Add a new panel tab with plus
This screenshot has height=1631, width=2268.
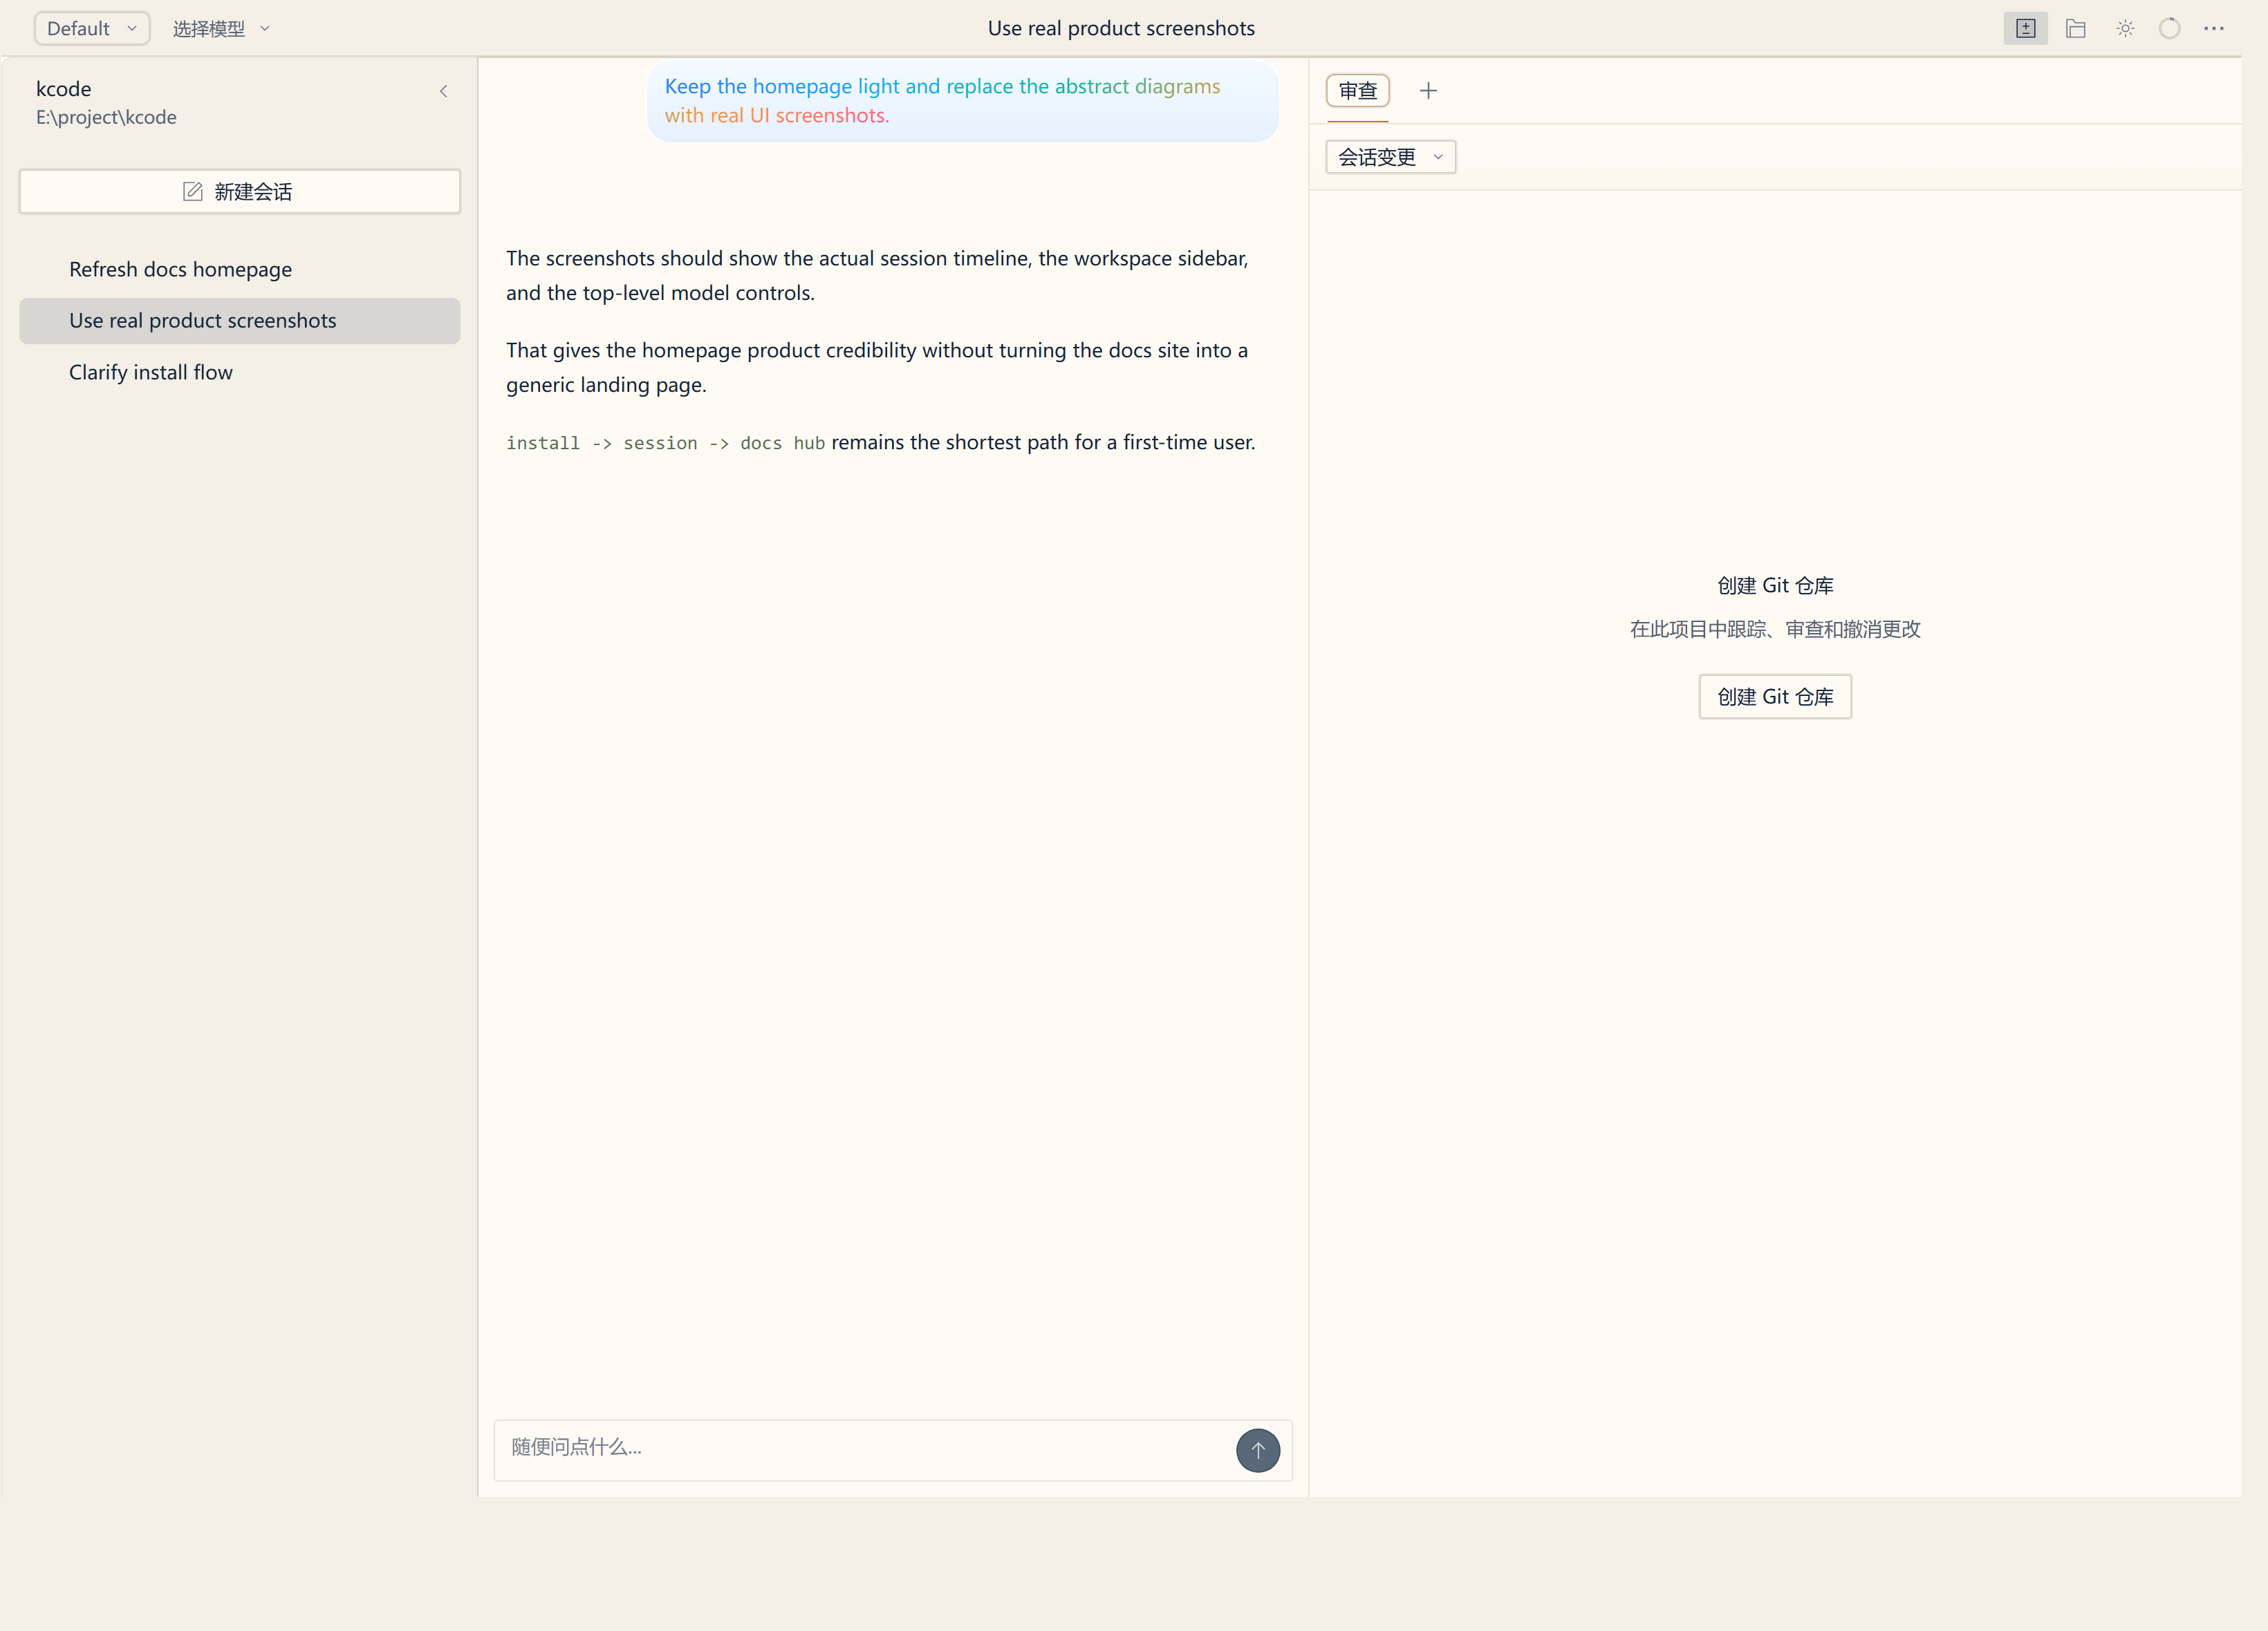click(1428, 91)
